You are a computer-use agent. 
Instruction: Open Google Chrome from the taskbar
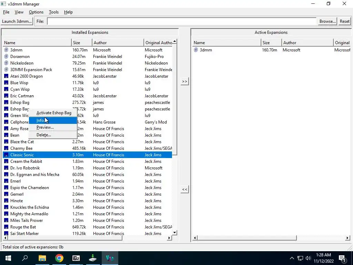click(59, 258)
